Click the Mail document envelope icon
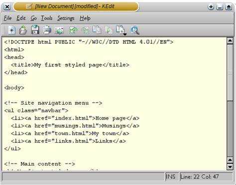Image resolution: width=236 pixels, height=185 pixels. [x=59, y=30]
